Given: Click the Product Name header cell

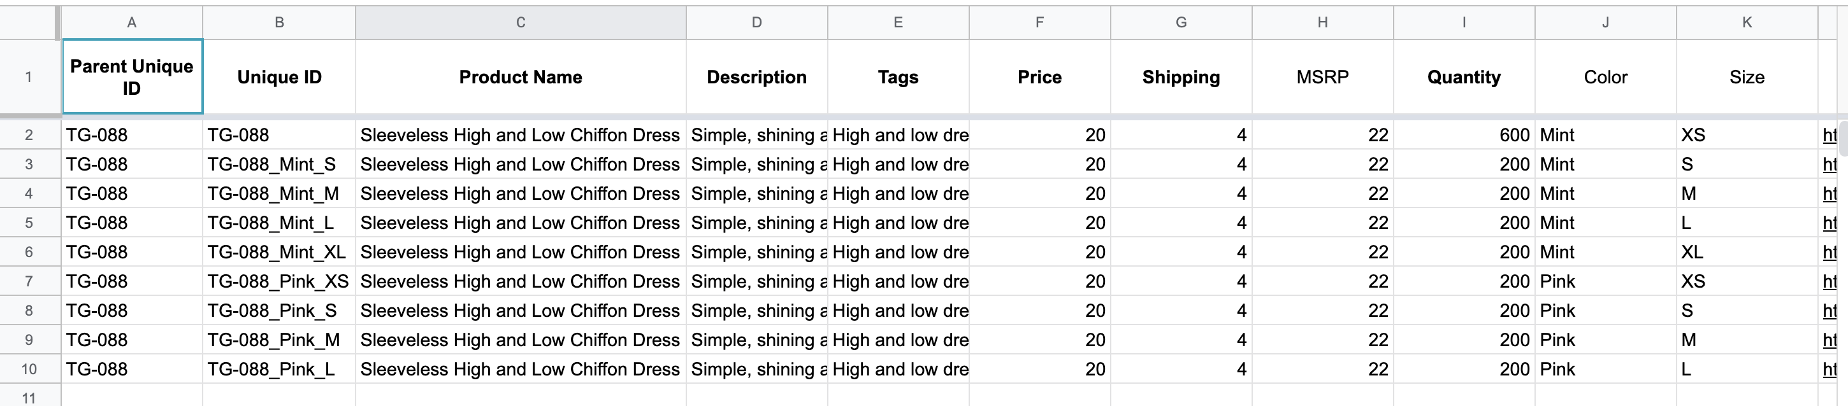Looking at the screenshot, I should click(x=521, y=76).
